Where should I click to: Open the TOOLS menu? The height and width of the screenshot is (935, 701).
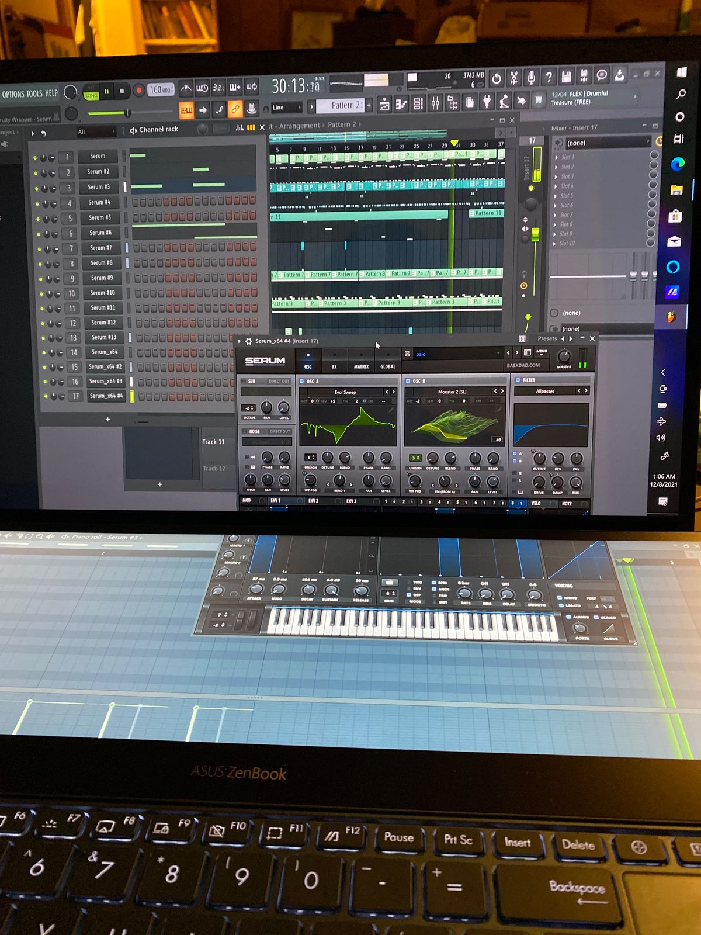[x=34, y=93]
